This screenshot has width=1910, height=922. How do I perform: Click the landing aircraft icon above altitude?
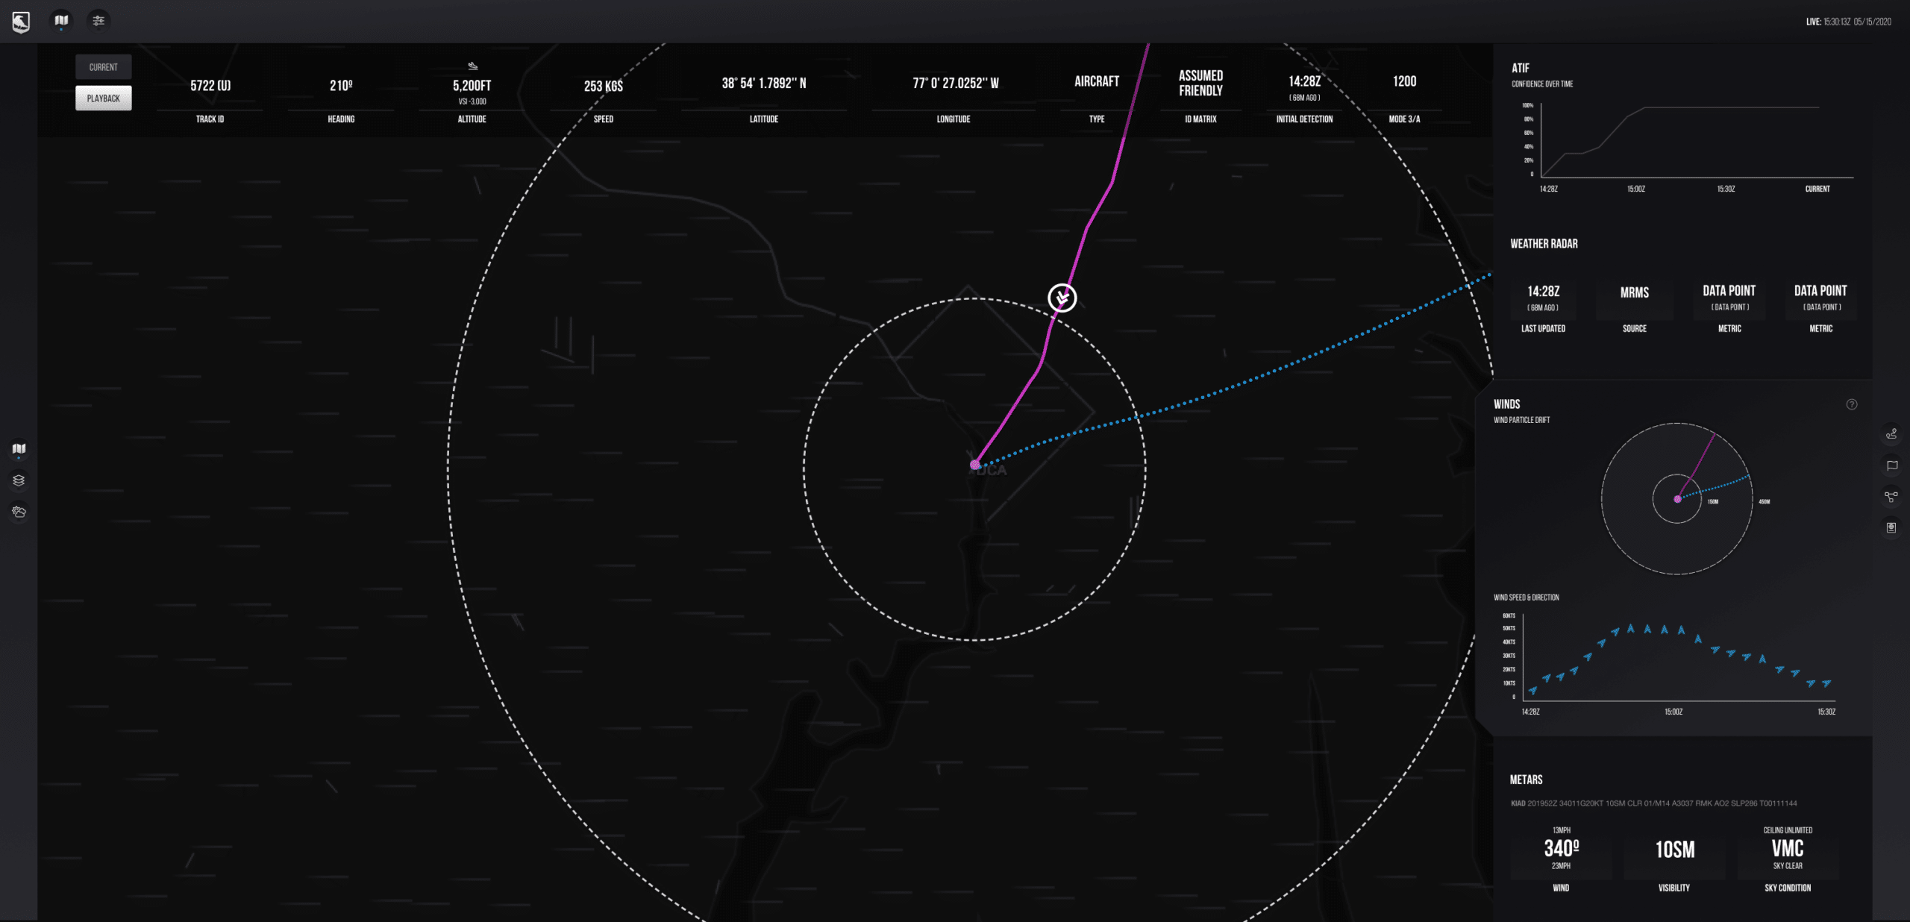click(x=472, y=66)
